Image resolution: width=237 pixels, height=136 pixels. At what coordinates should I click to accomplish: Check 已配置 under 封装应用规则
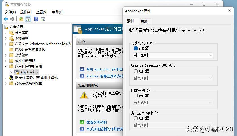click(x=136, y=118)
